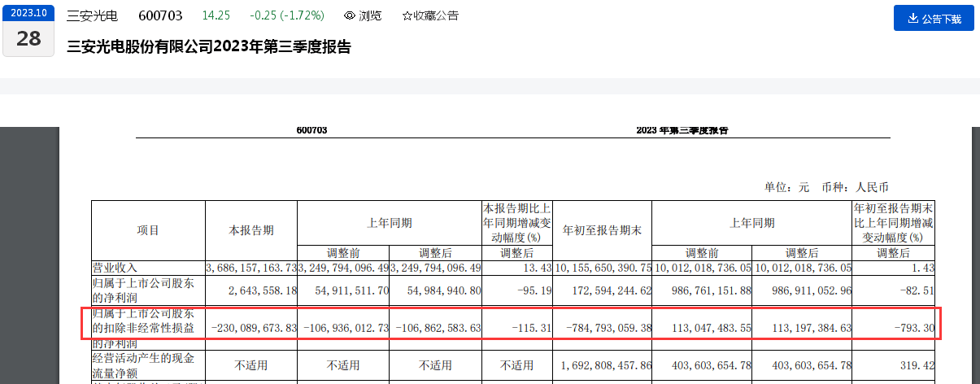Click the 经营活动产生的现金流量净额 row label
980x384 pixels.
pos(144,372)
